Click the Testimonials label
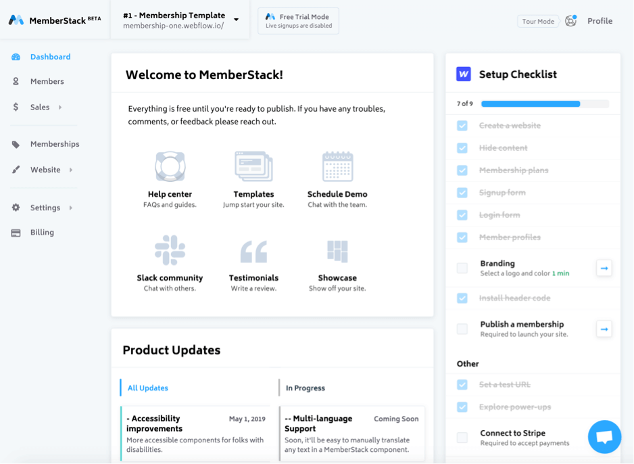The height and width of the screenshot is (464, 634). pos(253,278)
